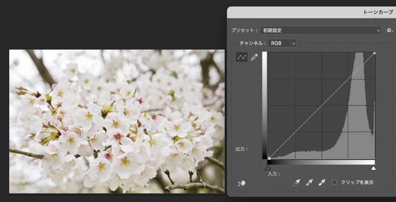Click the 入力 label below the graph
The image size is (396, 202).
273,173
